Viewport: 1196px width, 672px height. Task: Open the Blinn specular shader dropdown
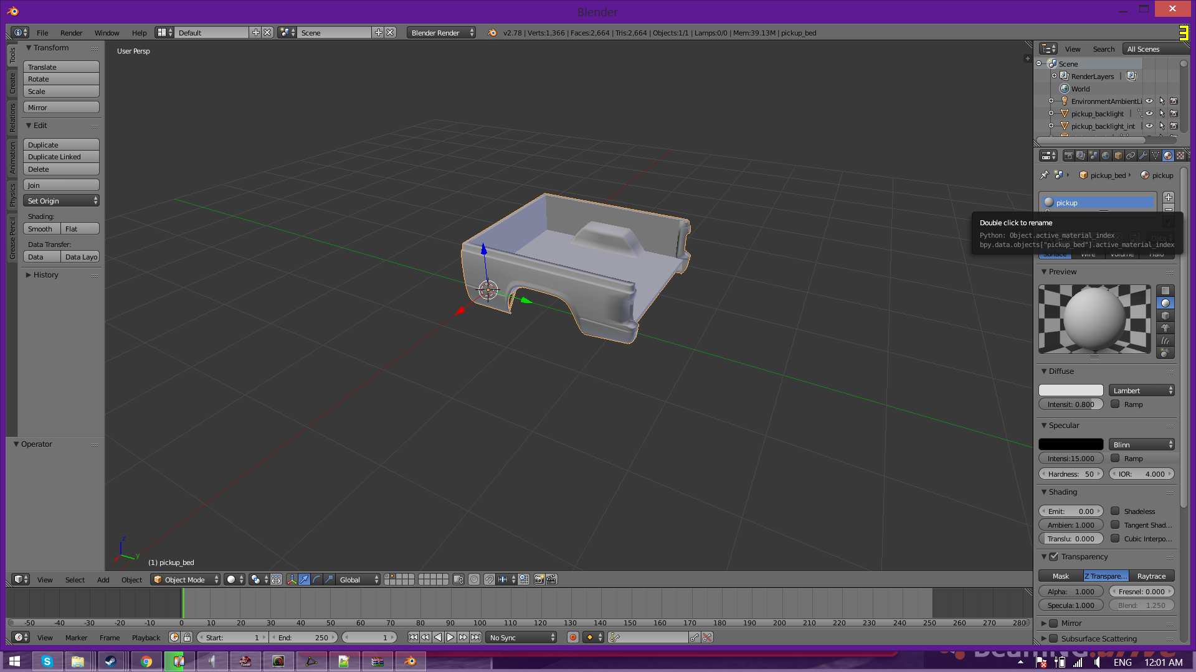coord(1141,445)
